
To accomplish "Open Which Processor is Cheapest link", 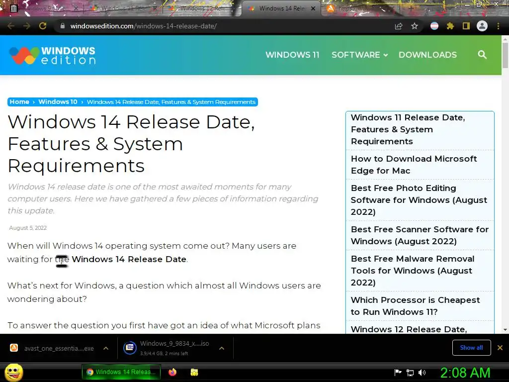I will (x=415, y=306).
